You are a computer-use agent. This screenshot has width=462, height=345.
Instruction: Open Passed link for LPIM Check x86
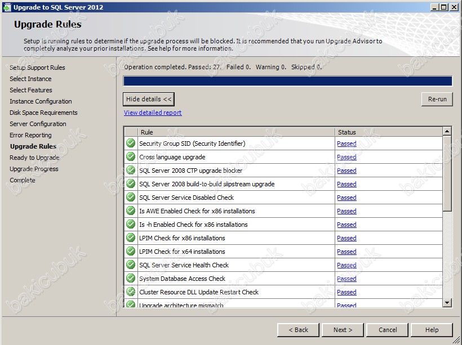[x=346, y=238]
